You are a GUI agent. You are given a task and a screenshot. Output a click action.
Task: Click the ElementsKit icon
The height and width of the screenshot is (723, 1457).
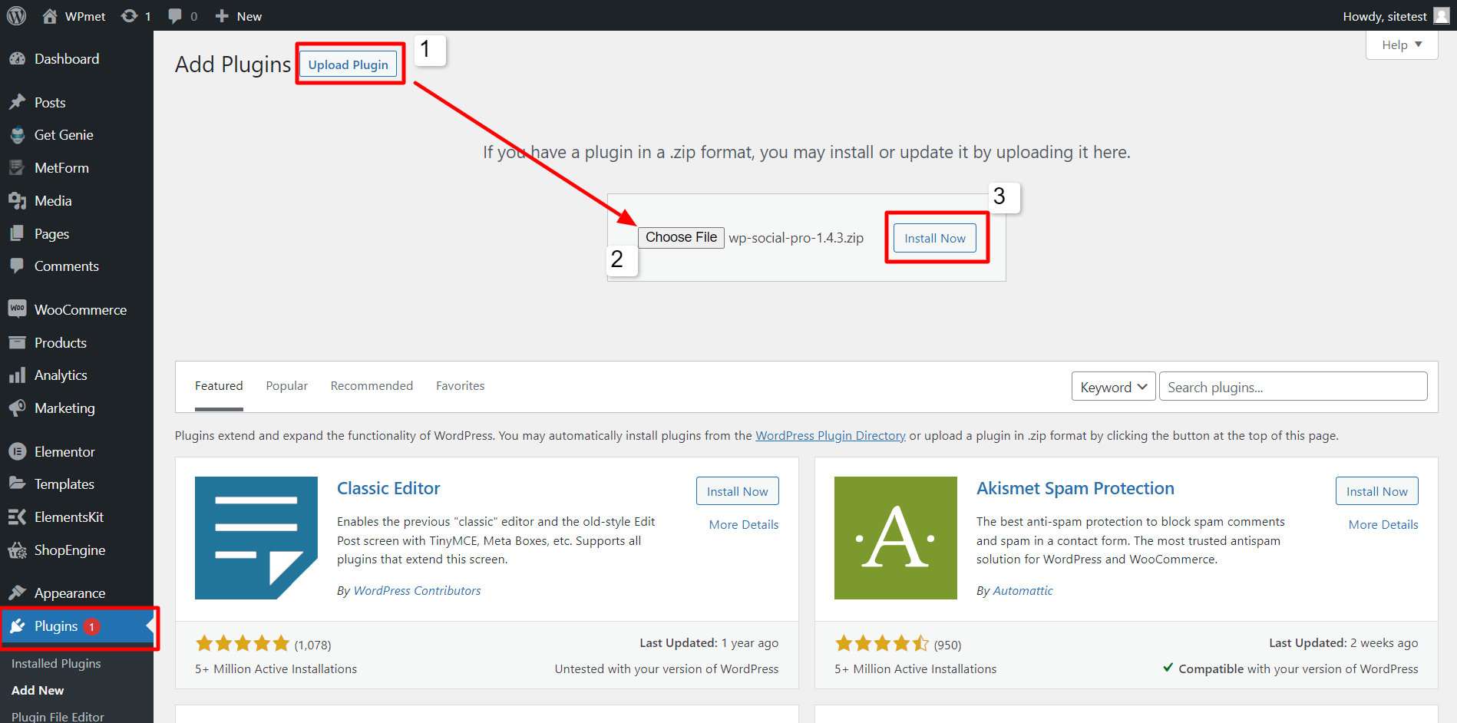17,517
